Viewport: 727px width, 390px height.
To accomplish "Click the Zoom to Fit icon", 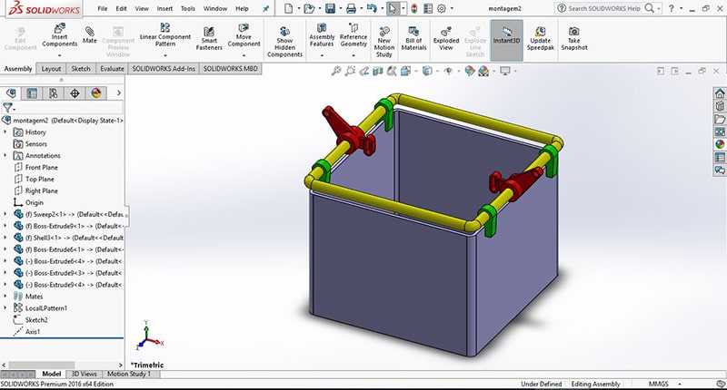I will 336,71.
